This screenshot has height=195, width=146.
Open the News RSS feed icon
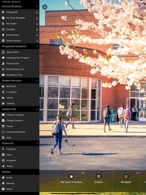pyautogui.click(x=3, y=138)
